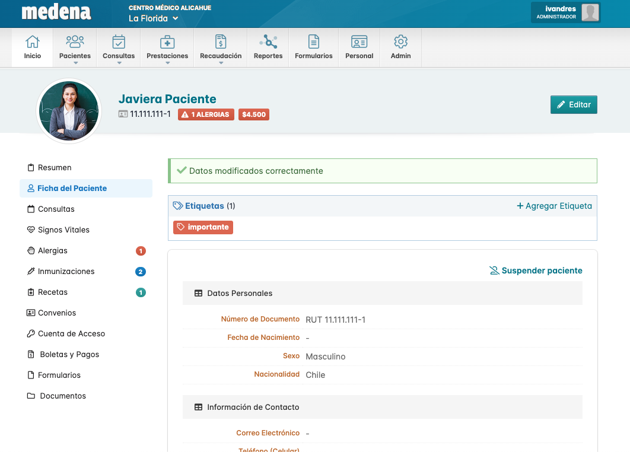The height and width of the screenshot is (452, 630).
Task: Go to Inmunizaciones sidebar section
Action: tap(66, 272)
